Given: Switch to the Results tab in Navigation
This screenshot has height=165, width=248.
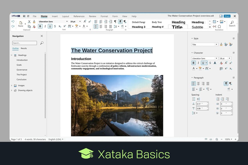Looking at the screenshot, I should click(x=24, y=48).
